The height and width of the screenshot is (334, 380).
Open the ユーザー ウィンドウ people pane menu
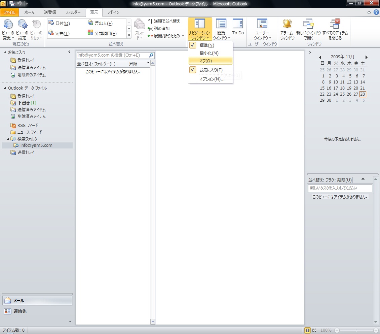pyautogui.click(x=262, y=29)
